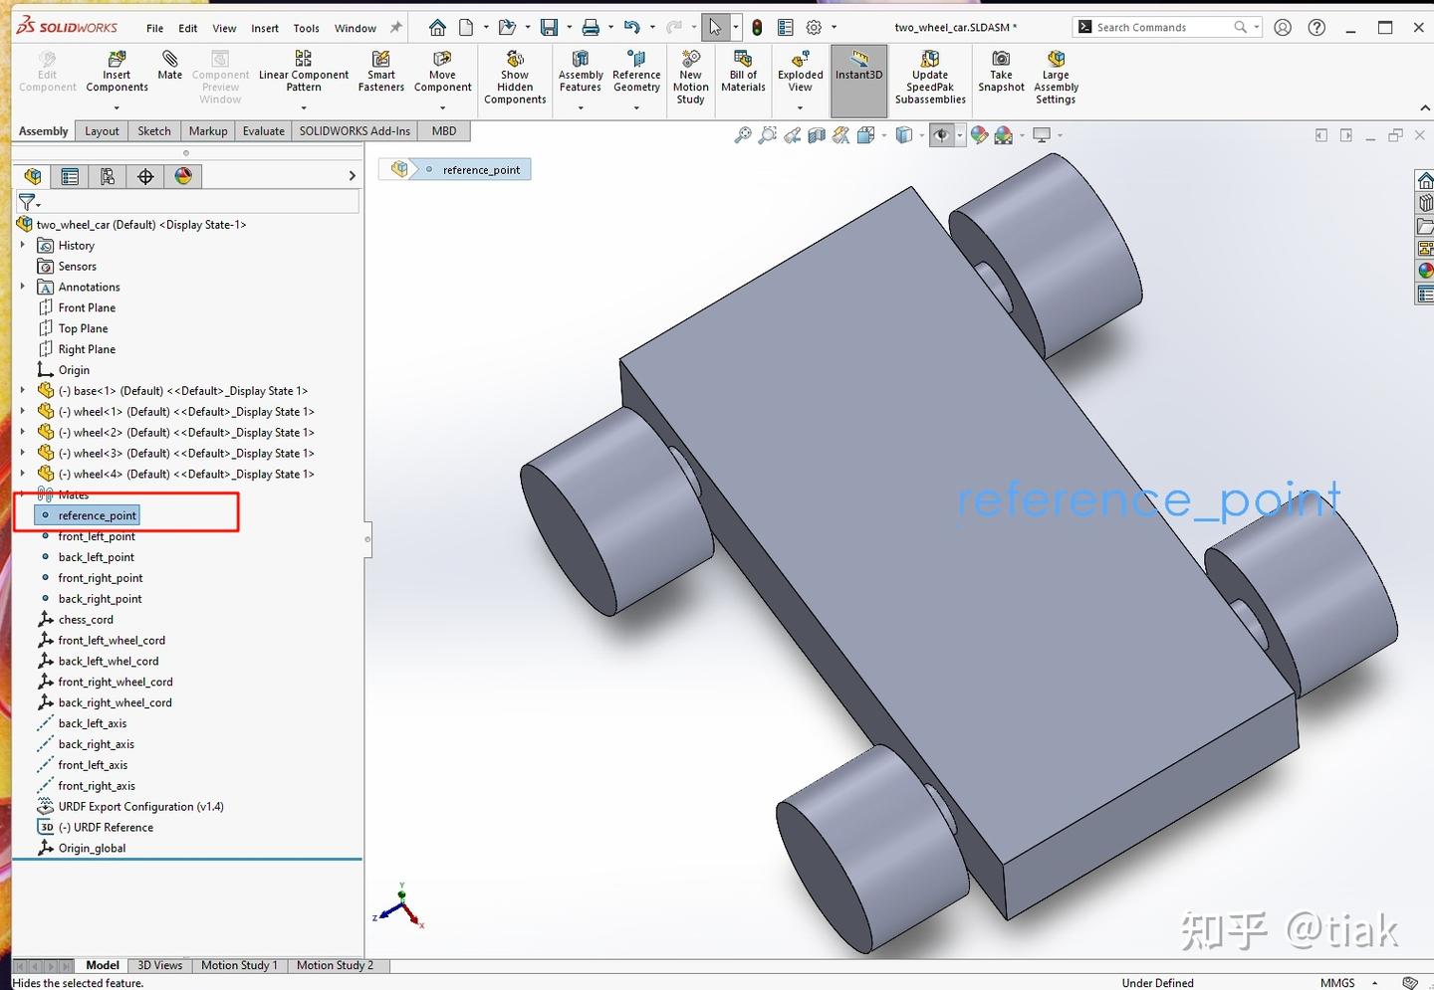Click the Exploded View tool
Screen dimensions: 1434x990
click(800, 70)
